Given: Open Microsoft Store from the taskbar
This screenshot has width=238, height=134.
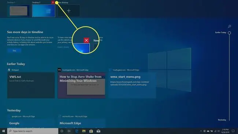Looking at the screenshot, I should tap(91, 131).
